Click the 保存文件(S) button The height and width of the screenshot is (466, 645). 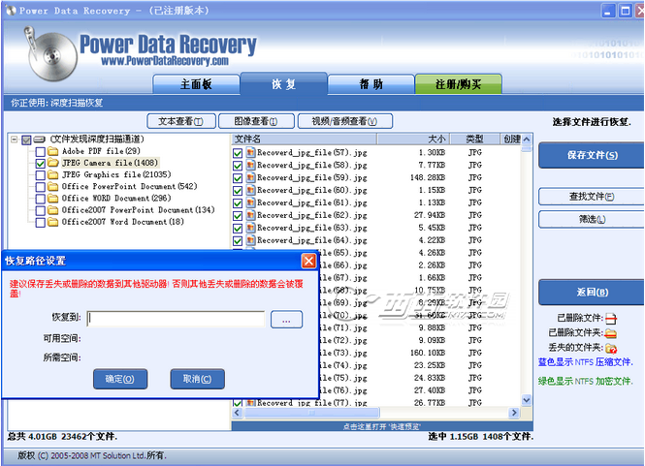click(592, 155)
